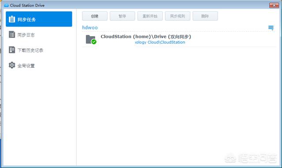Image resolution: width=282 pixels, height=168 pixels.
Task: Click the synced folder icon with green check
Action: 91,39
